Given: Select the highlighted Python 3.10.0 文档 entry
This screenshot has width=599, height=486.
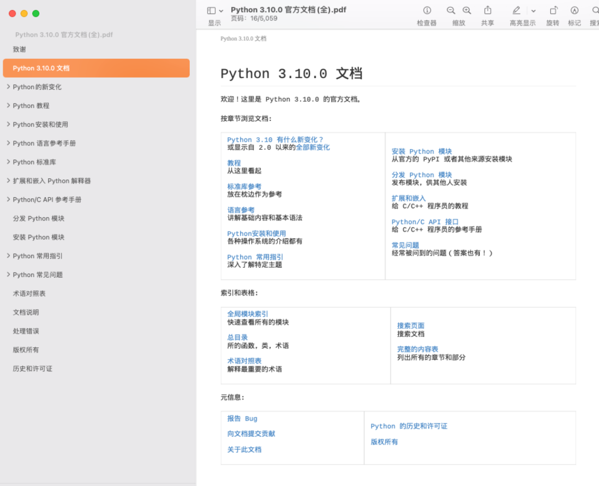Looking at the screenshot, I should click(x=97, y=68).
